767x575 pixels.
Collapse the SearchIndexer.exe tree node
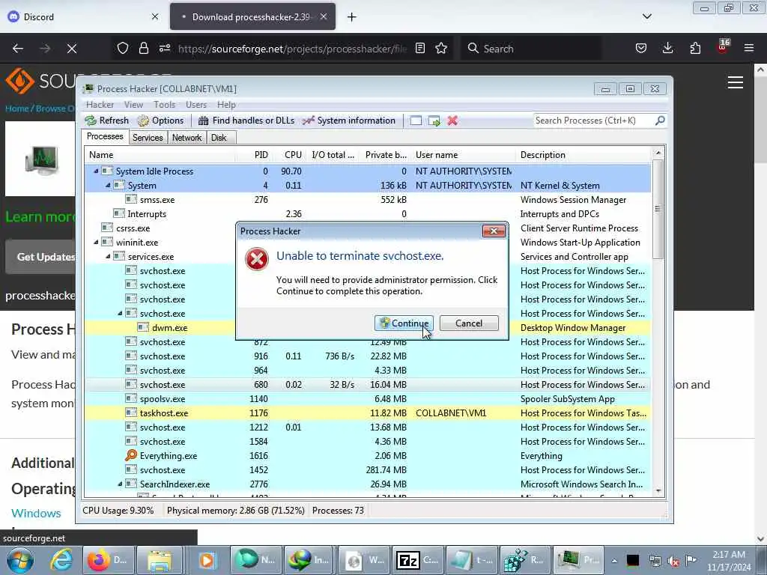[x=120, y=484]
